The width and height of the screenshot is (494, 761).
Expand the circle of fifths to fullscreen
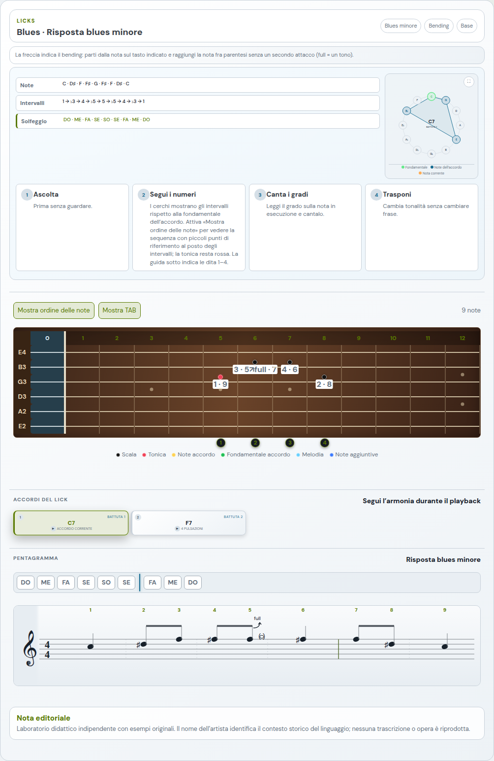[x=469, y=81]
